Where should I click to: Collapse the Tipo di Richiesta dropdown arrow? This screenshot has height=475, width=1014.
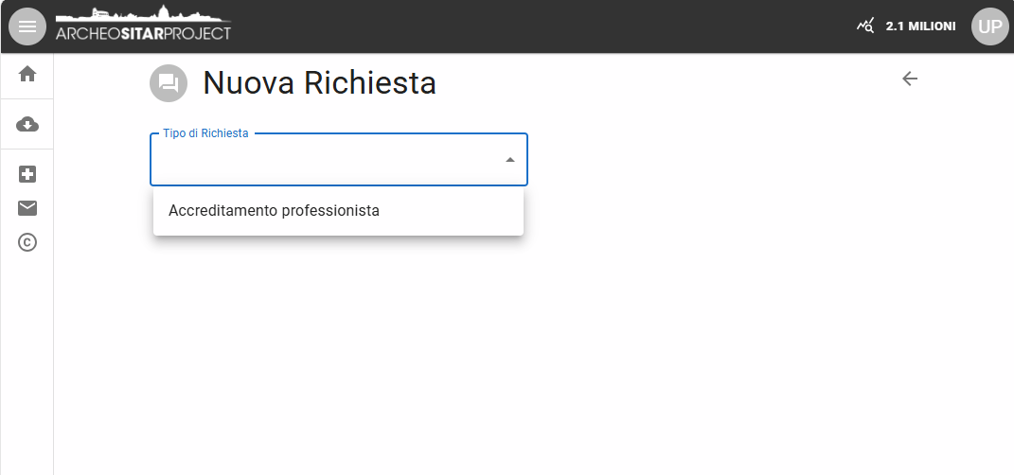point(510,160)
